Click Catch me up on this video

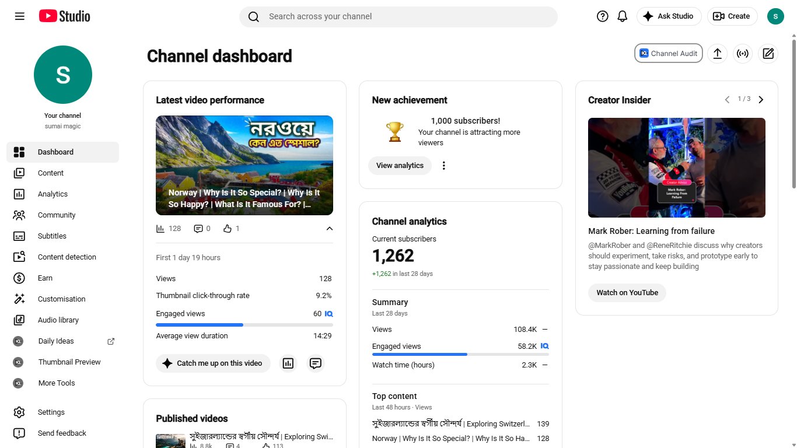tap(213, 363)
